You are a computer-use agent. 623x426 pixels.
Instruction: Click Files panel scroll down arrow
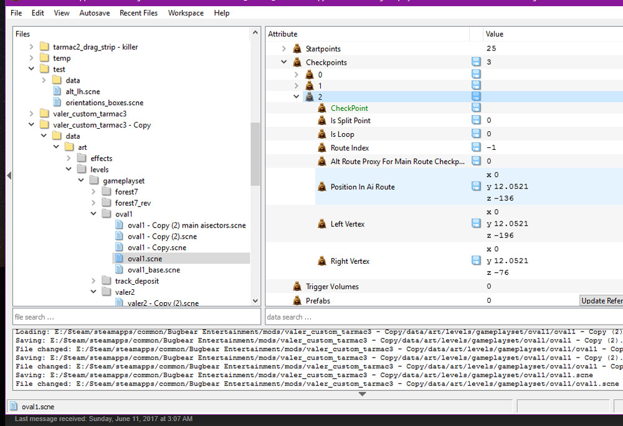[255, 301]
